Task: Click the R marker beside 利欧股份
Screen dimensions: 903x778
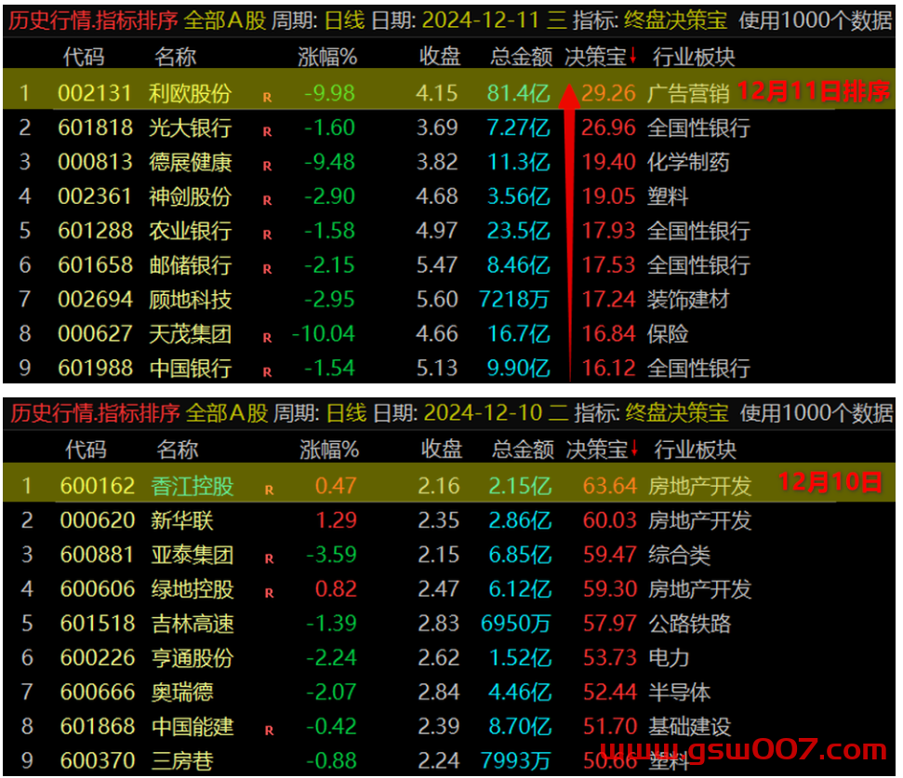Action: pyautogui.click(x=267, y=98)
